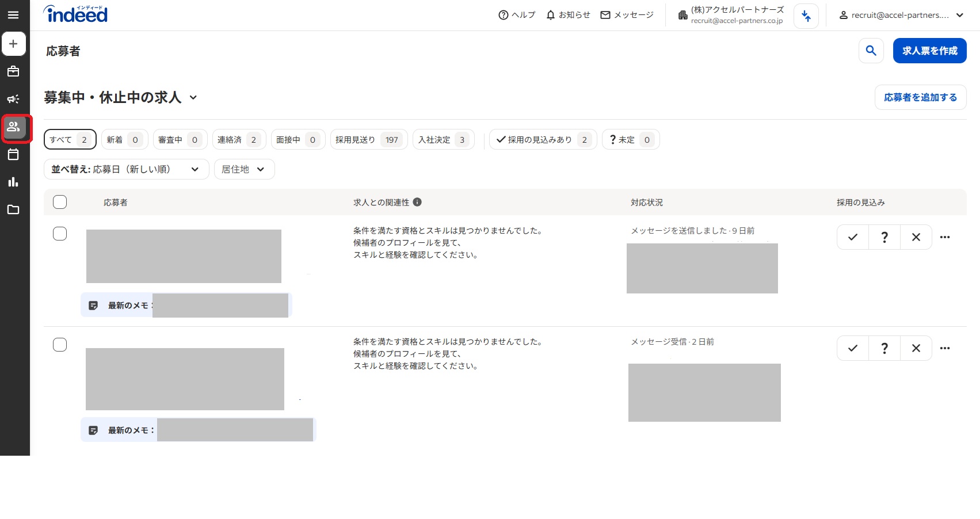Open the folder icon in sidebar
The height and width of the screenshot is (519, 980).
coord(13,209)
